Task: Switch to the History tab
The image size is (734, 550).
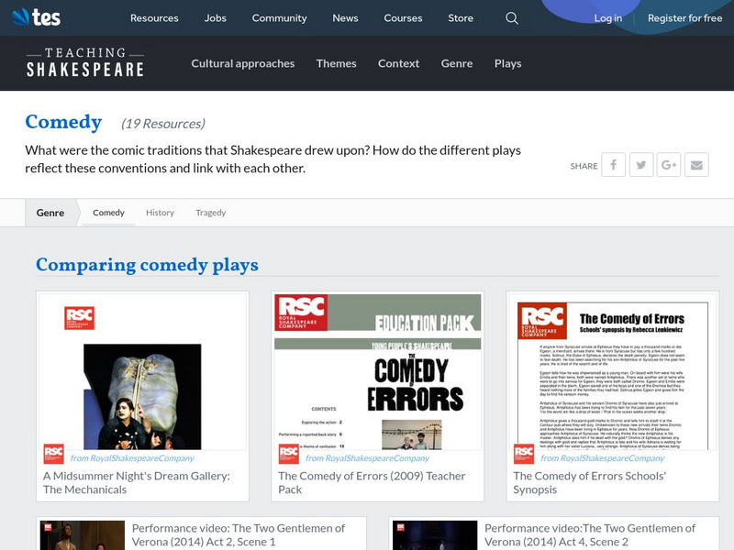Action: [x=160, y=213]
